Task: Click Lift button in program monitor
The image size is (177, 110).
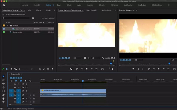Action: click(x=174, y=69)
